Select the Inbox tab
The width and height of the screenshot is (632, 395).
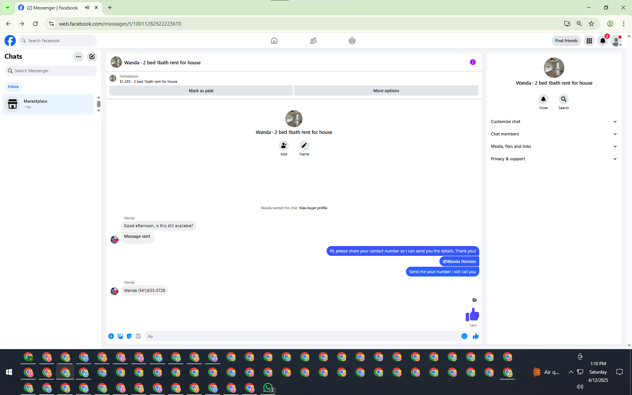(13, 87)
